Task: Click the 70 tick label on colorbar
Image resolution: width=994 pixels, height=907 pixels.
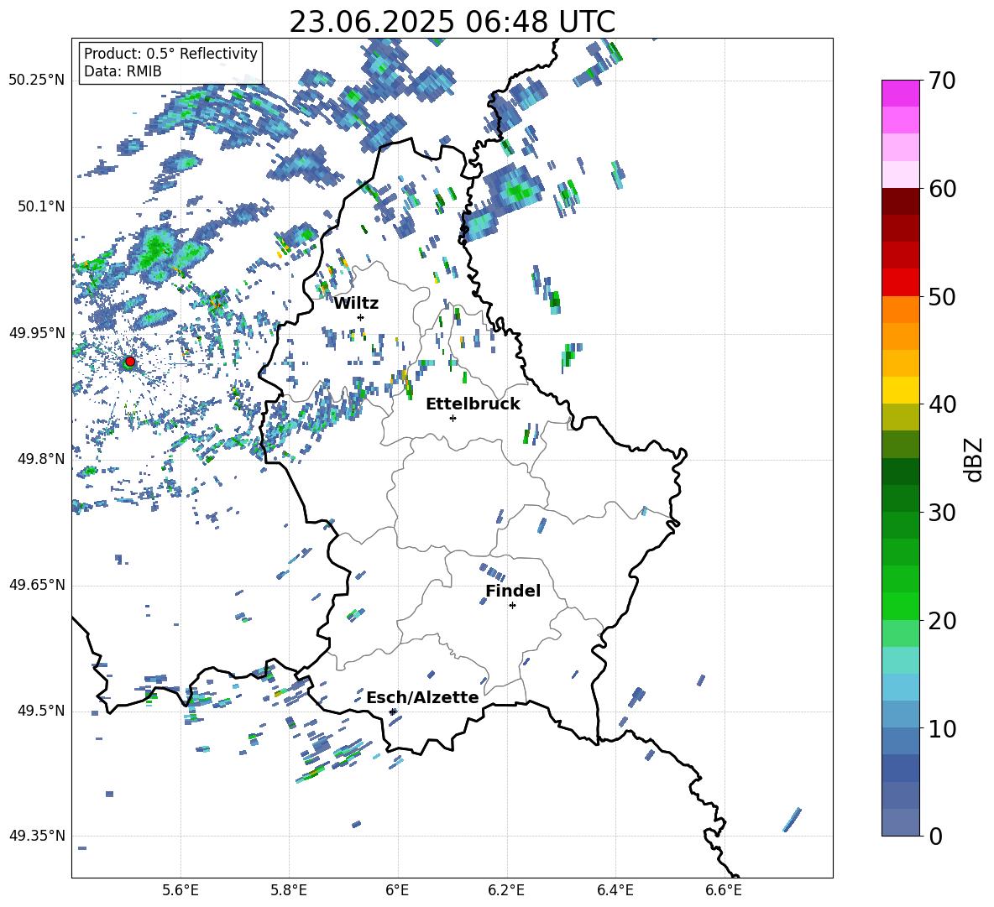Action: pyautogui.click(x=943, y=81)
